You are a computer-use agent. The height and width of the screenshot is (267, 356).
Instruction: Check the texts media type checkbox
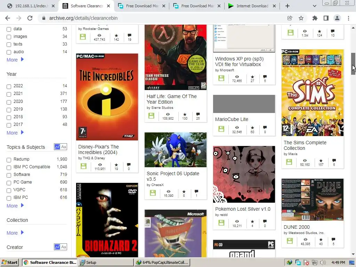pos(9,44)
